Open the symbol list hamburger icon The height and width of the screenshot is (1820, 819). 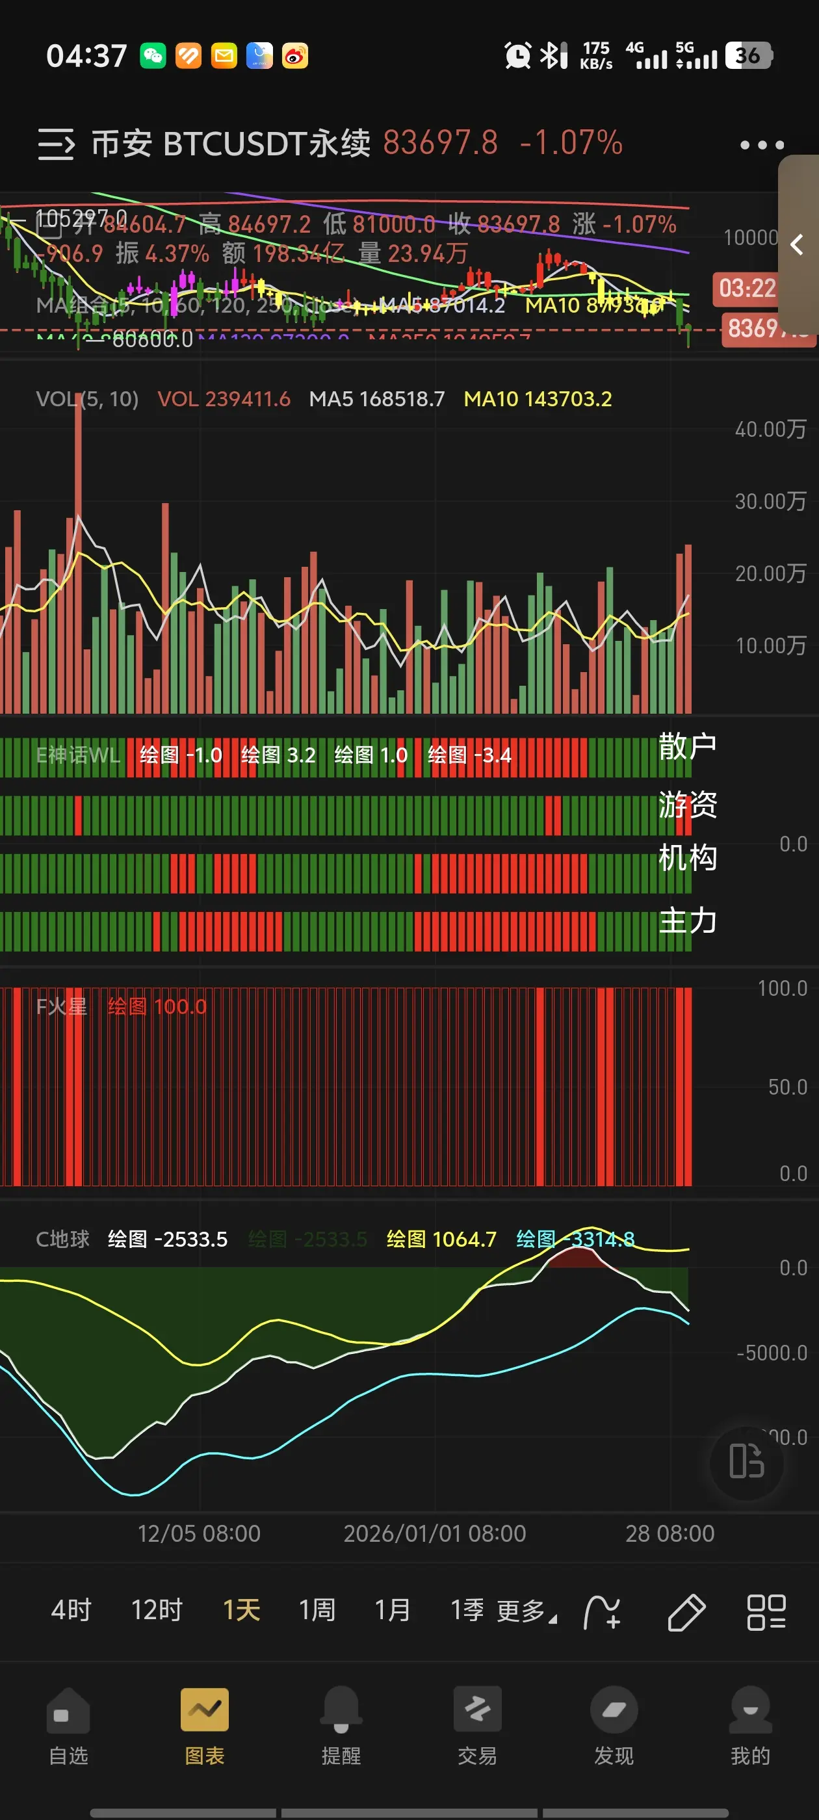coord(56,144)
